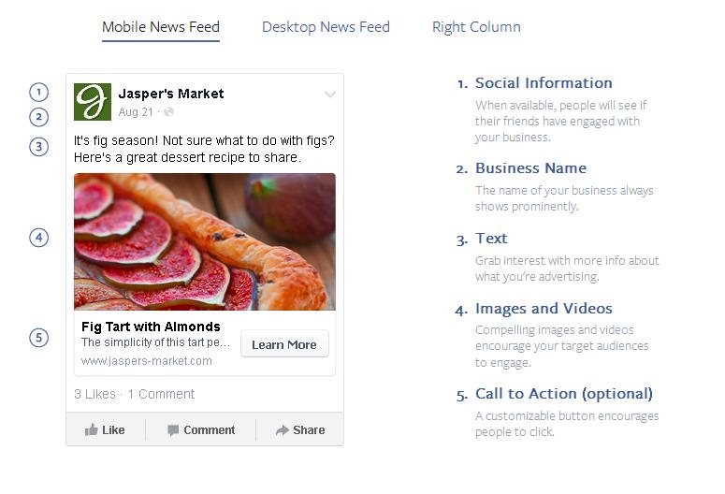Open the post options chevron menu
The height and width of the screenshot is (494, 725).
[329, 94]
